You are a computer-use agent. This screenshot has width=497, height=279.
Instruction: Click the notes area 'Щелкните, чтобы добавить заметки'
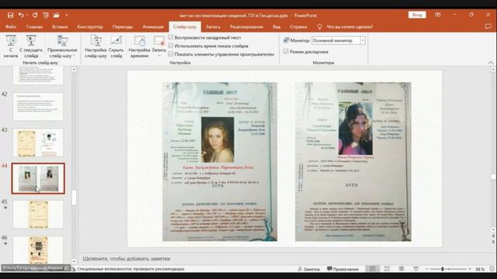tap(127, 259)
